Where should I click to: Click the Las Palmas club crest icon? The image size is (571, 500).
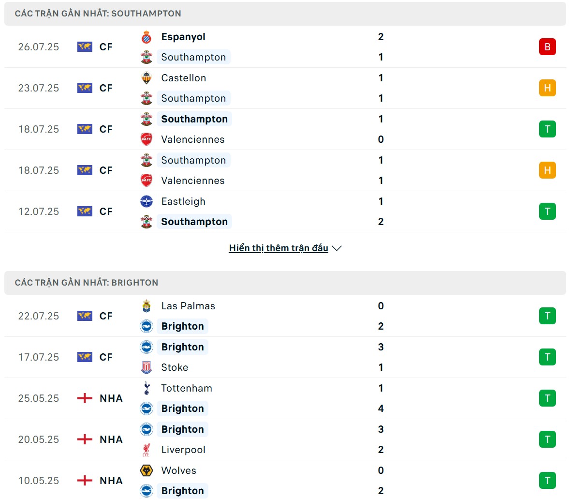click(146, 306)
